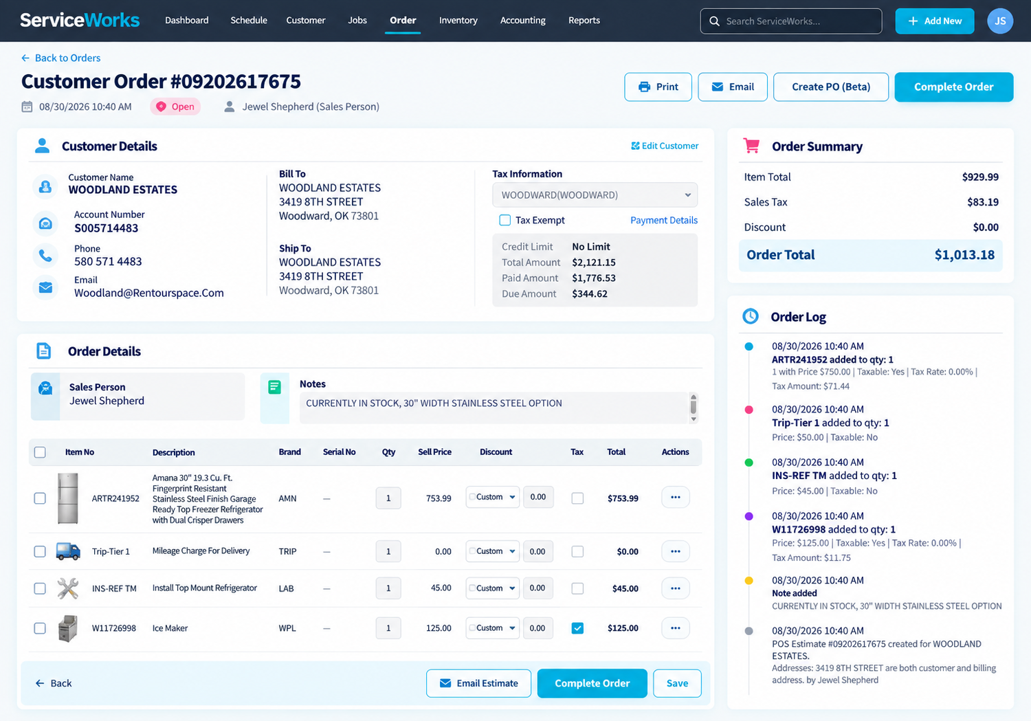Click the Sales Person badge icon

tap(45, 388)
